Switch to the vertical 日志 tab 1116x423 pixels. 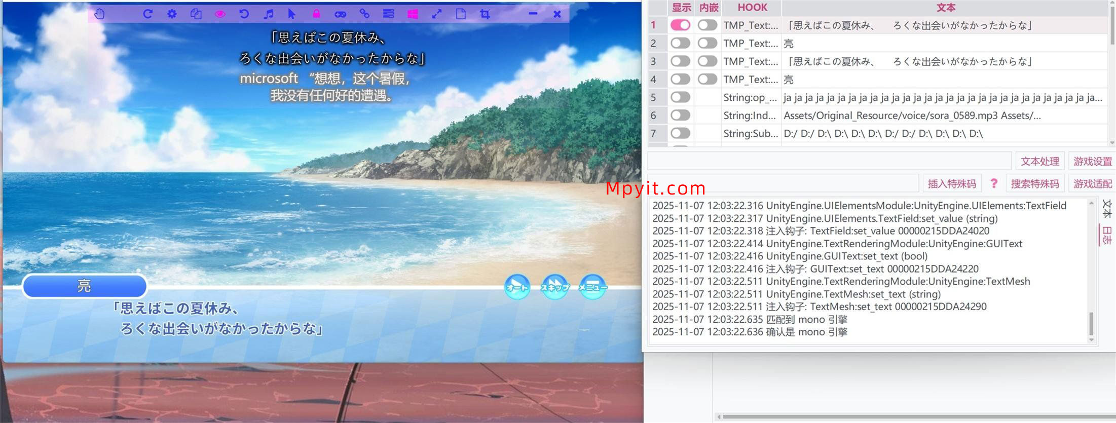coord(1107,236)
